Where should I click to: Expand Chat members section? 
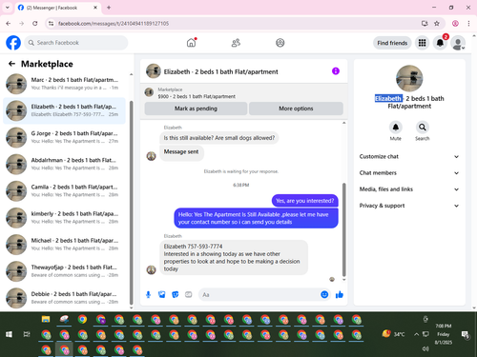click(409, 173)
